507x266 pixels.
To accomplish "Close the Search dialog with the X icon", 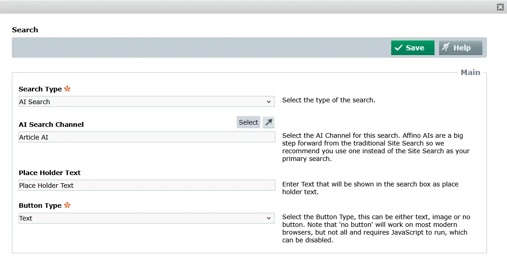I will (500, 7).
